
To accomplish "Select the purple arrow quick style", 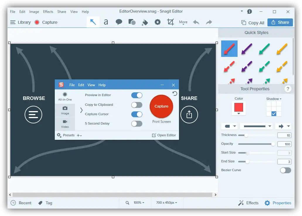I will click(247, 49).
